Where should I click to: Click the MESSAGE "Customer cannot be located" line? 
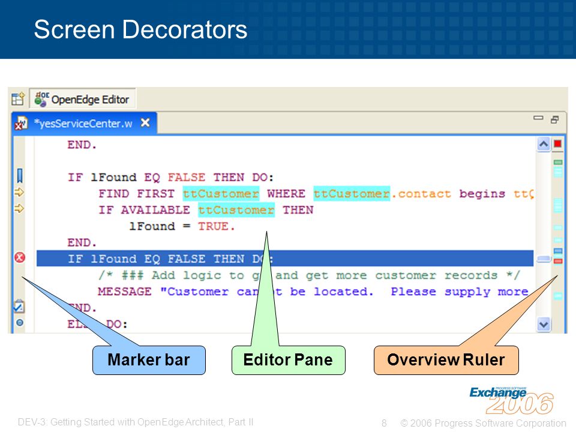tap(313, 292)
